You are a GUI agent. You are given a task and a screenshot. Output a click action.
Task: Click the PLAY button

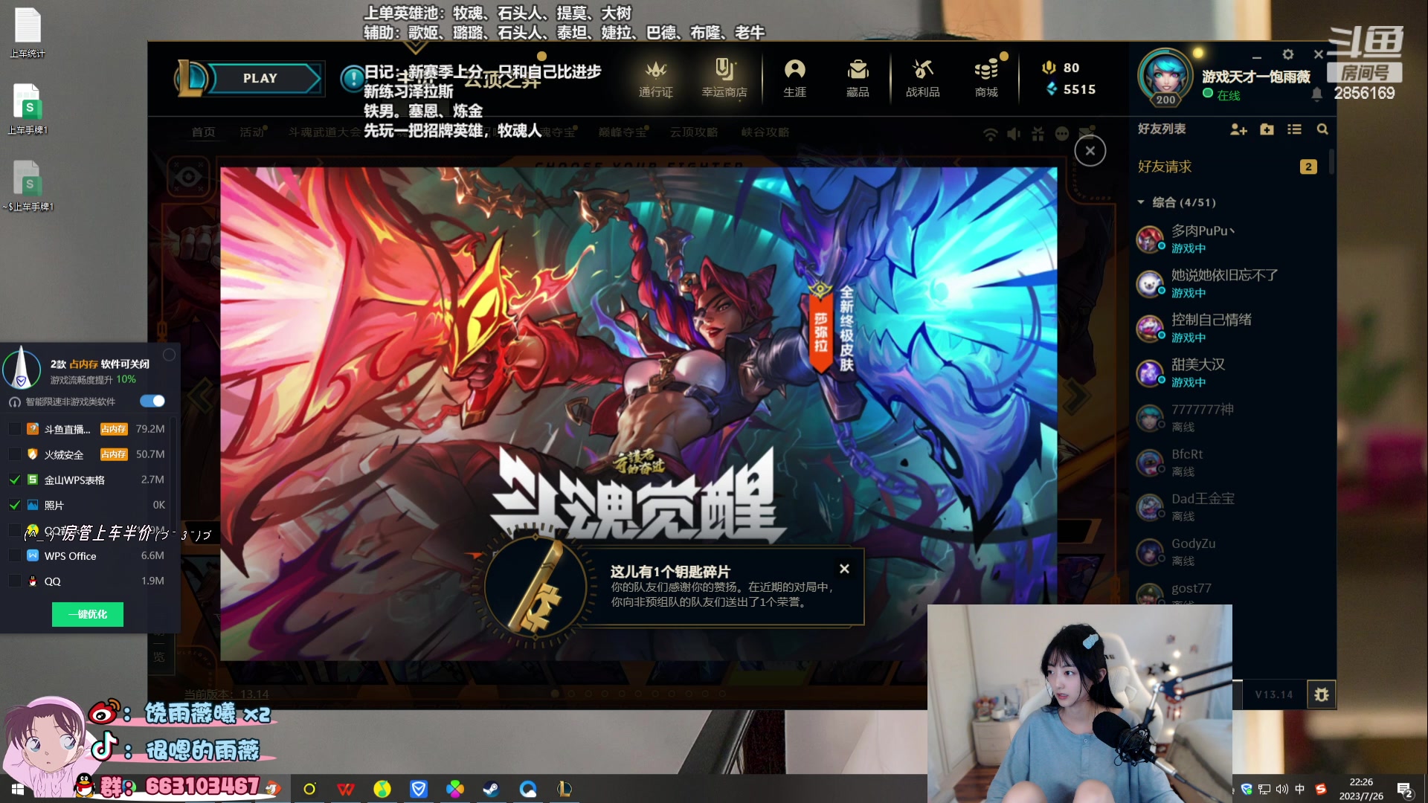pyautogui.click(x=260, y=78)
